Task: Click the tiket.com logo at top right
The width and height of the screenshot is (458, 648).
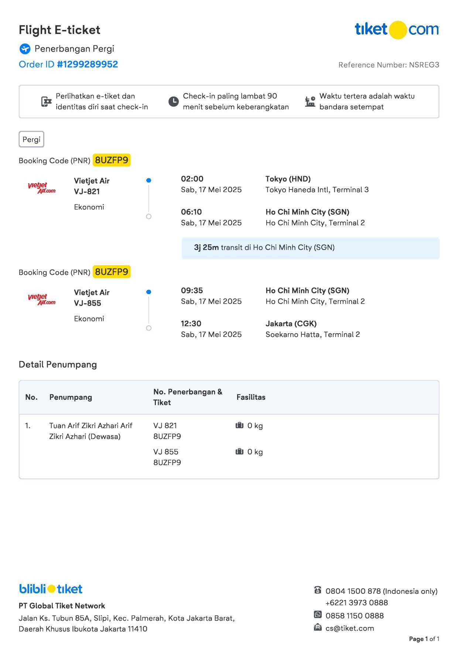Action: (397, 30)
